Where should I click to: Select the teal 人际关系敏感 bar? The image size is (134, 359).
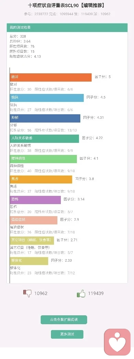pyautogui.click(x=44, y=138)
